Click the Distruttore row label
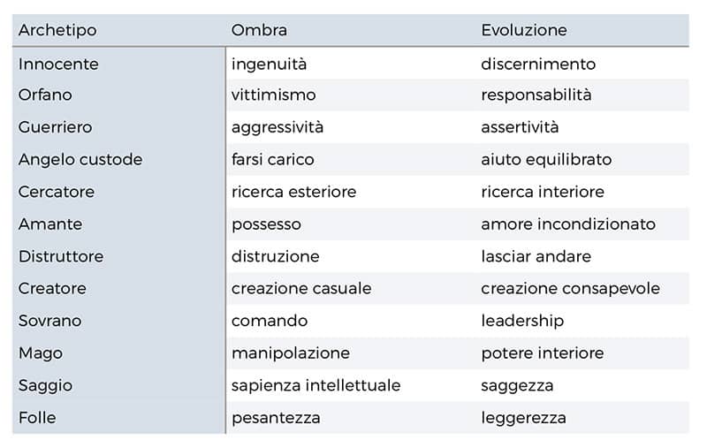This screenshot has width=707, height=440. [x=61, y=256]
